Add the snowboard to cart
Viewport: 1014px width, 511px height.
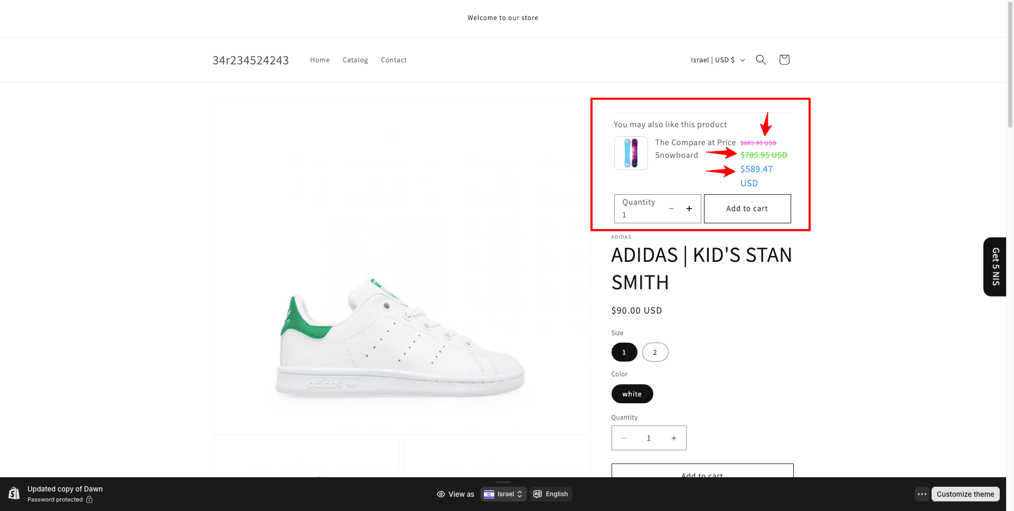pos(747,209)
